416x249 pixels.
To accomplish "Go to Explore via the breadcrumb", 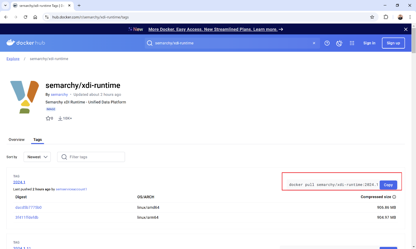I will tap(13, 59).
